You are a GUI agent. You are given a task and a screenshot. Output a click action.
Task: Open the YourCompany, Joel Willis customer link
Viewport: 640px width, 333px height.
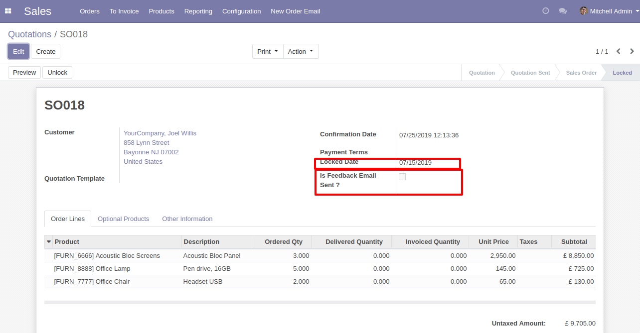[x=160, y=133]
